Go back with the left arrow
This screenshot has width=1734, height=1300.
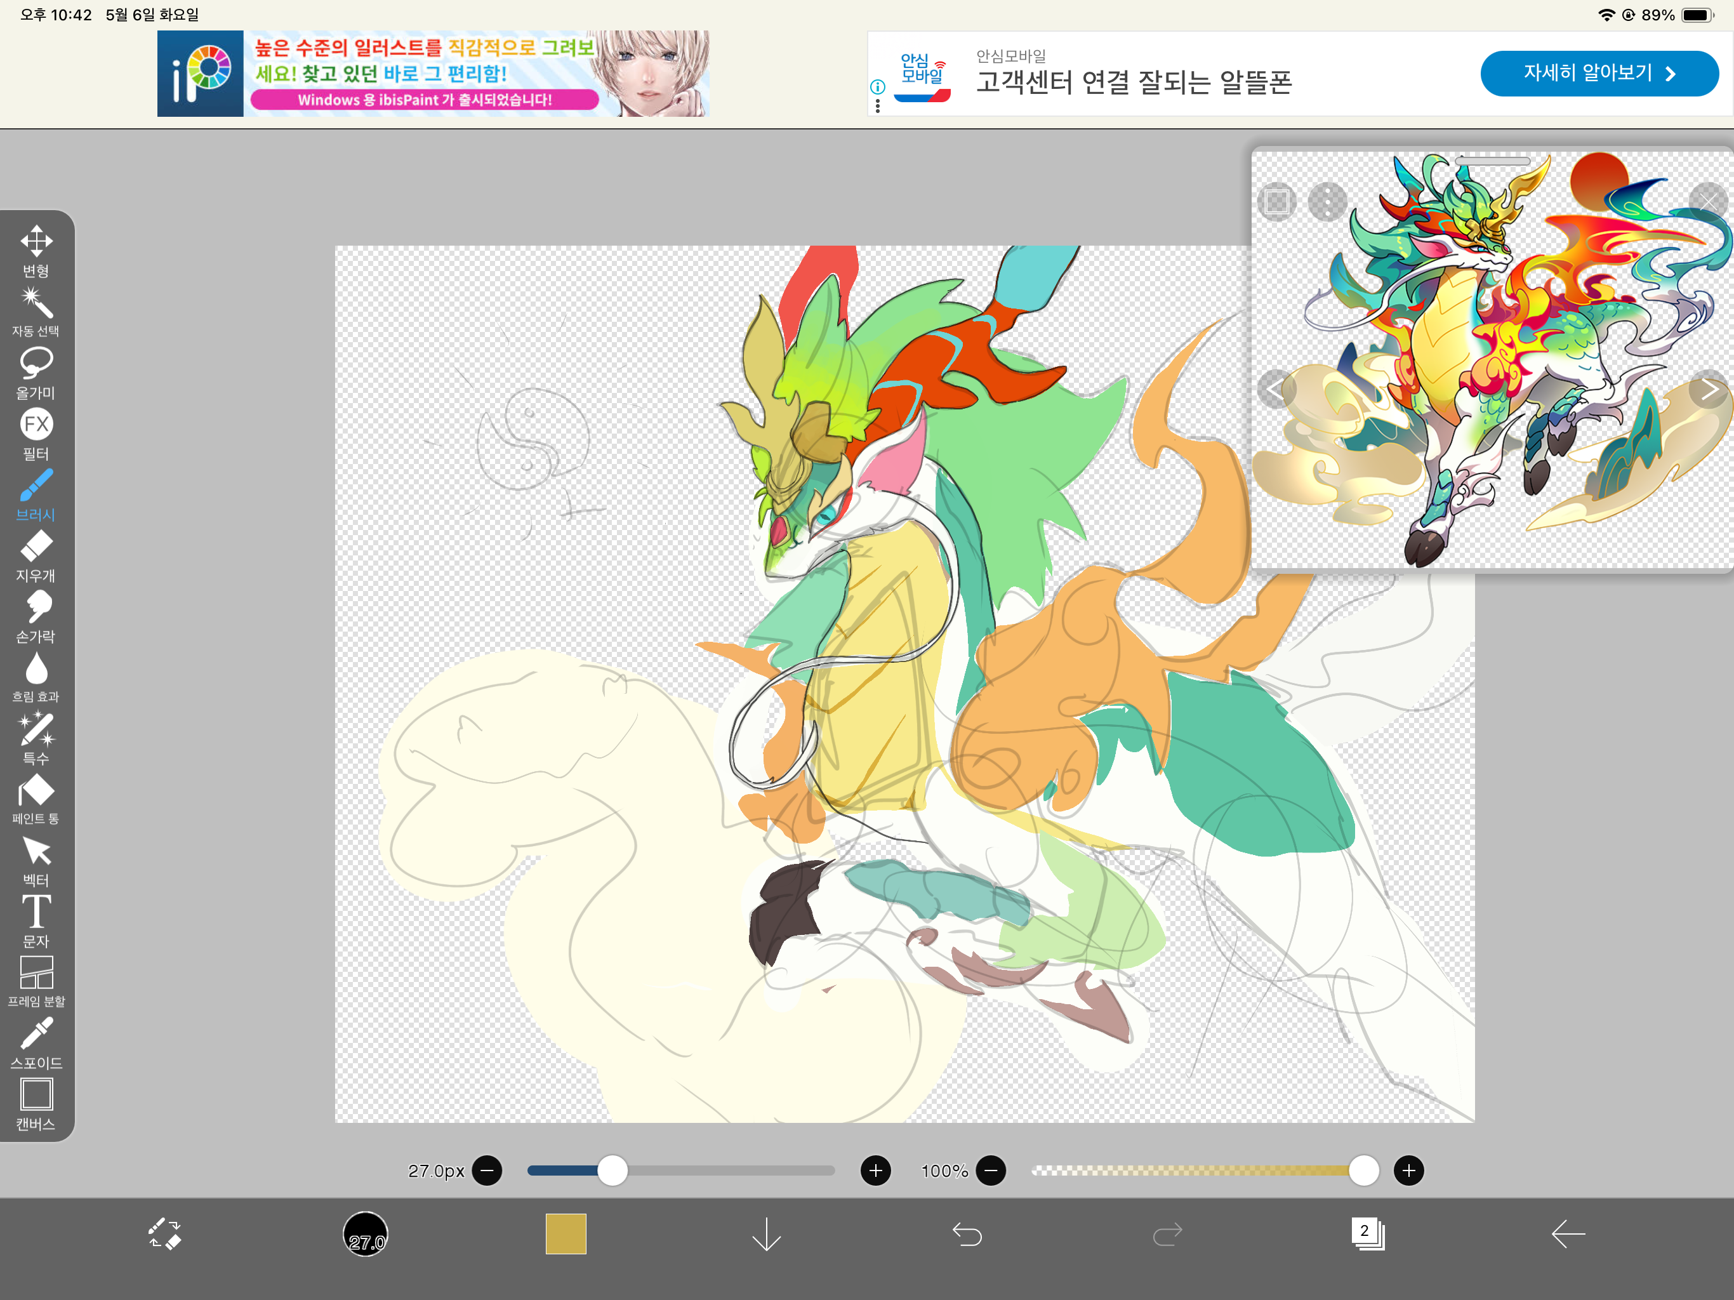click(1568, 1234)
